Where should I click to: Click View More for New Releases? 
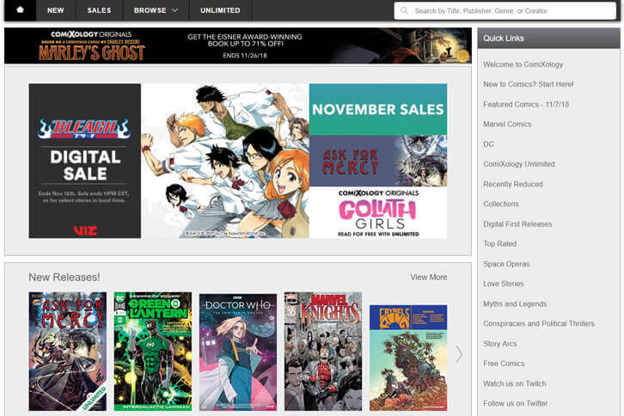[x=429, y=277]
